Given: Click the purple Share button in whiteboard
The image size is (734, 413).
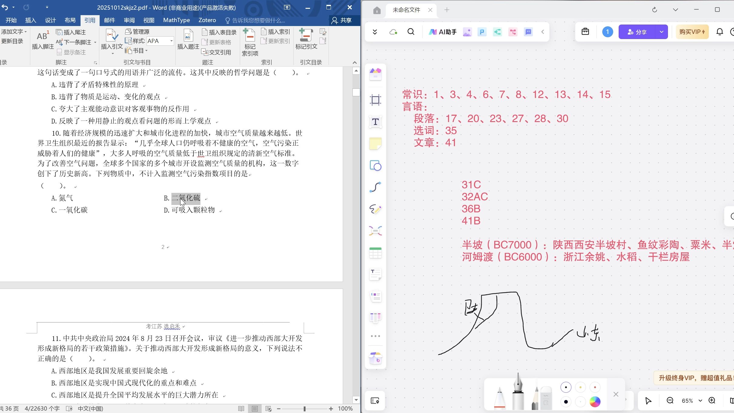Looking at the screenshot, I should [x=637, y=32].
